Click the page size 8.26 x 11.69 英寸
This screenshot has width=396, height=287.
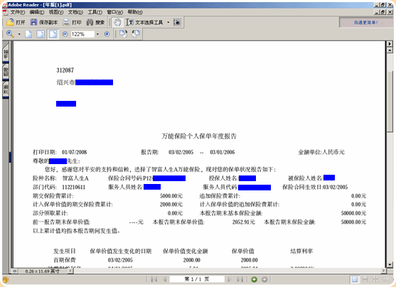coord(42,271)
